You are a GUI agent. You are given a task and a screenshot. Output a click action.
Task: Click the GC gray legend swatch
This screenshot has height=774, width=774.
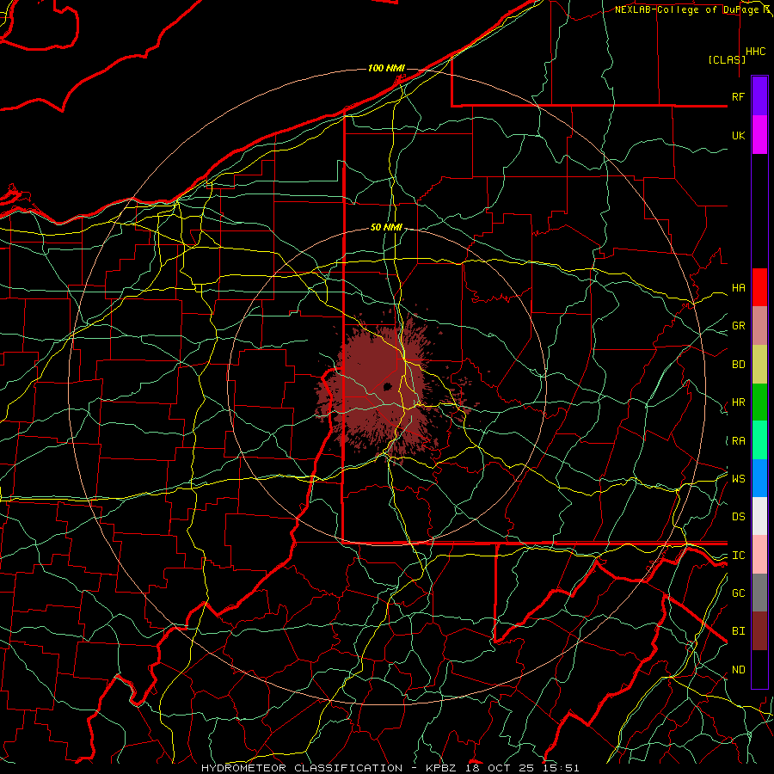coord(759,593)
